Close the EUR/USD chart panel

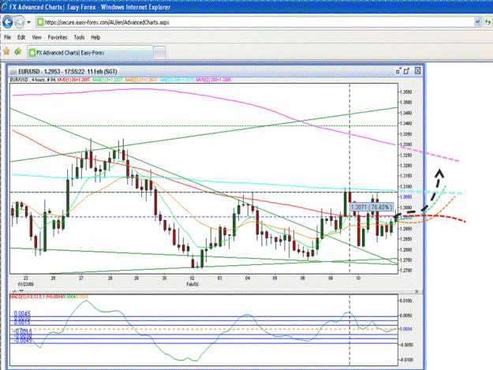coord(418,71)
